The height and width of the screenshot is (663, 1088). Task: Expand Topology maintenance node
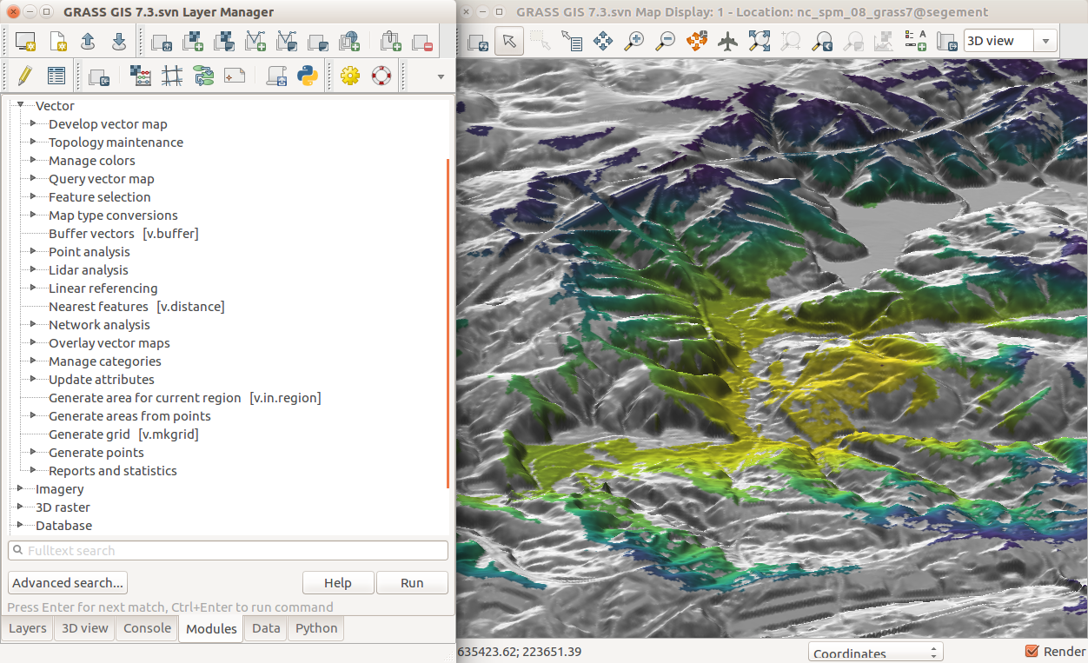pyautogui.click(x=33, y=142)
